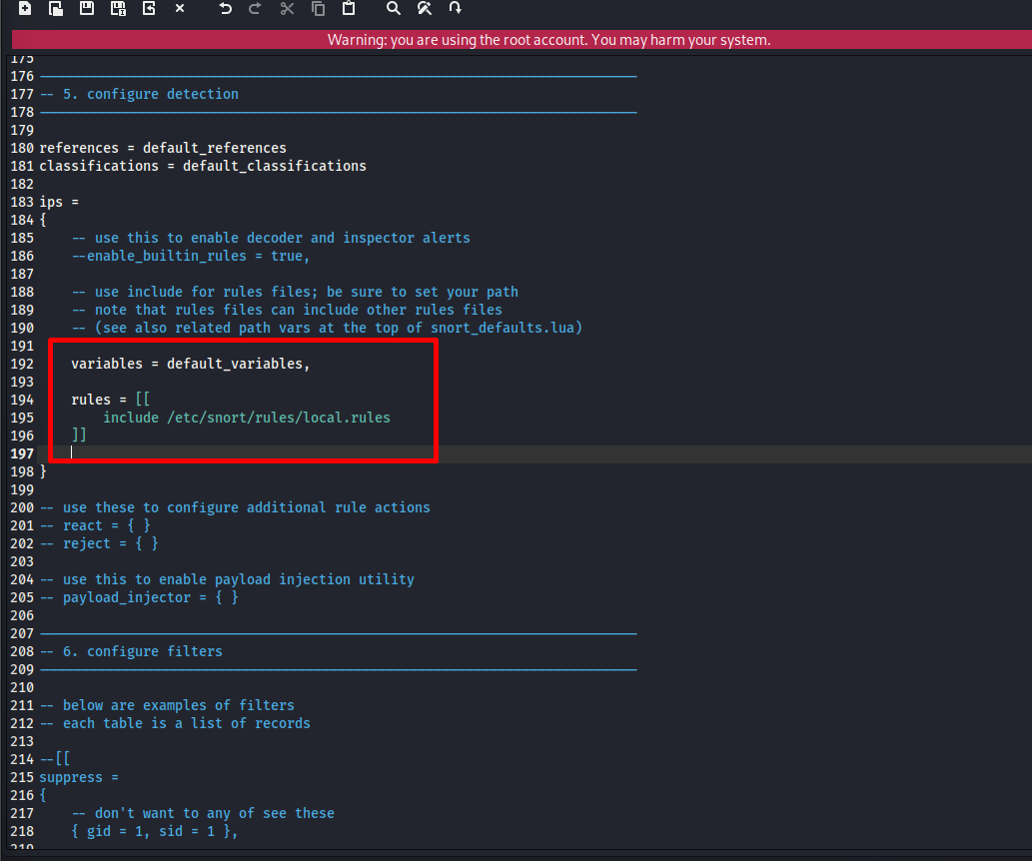Save the current file
Screen dimensions: 1032x861
pos(87,9)
